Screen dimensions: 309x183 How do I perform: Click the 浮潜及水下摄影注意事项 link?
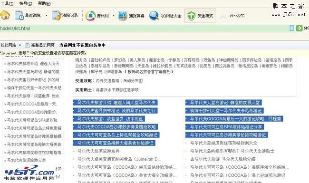[x=117, y=90]
